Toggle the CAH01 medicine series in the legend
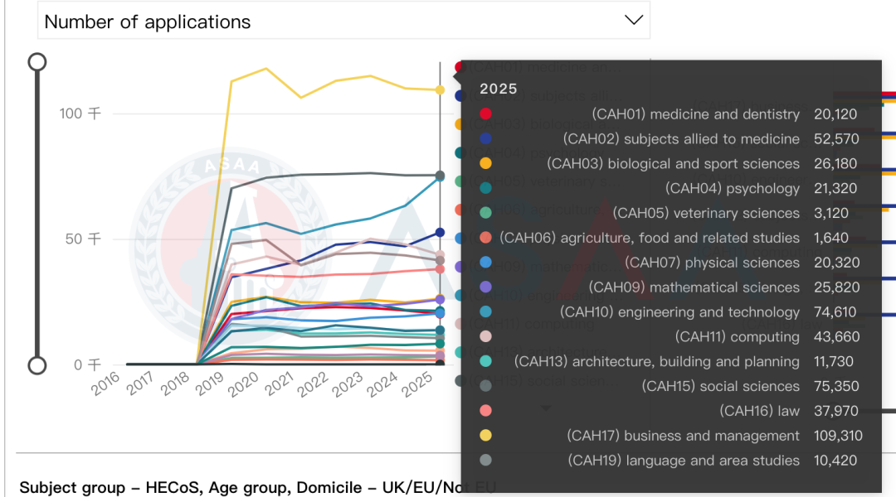 click(x=459, y=67)
